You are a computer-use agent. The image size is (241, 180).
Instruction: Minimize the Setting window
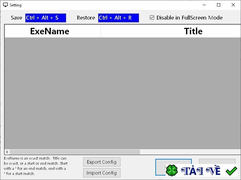coord(204,5)
